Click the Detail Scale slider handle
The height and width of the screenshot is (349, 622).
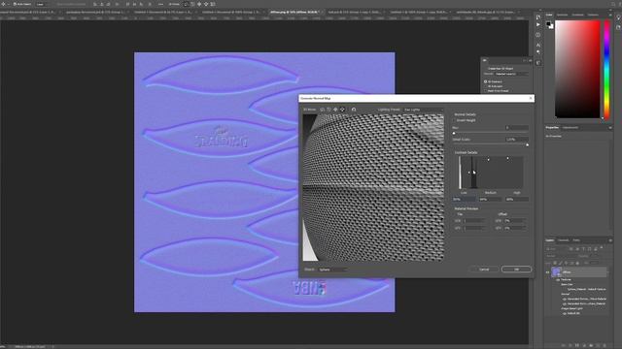pyautogui.click(x=527, y=144)
